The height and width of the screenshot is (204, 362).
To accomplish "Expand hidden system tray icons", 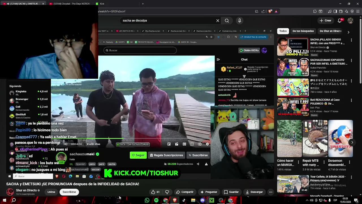I will (x=307, y=200).
